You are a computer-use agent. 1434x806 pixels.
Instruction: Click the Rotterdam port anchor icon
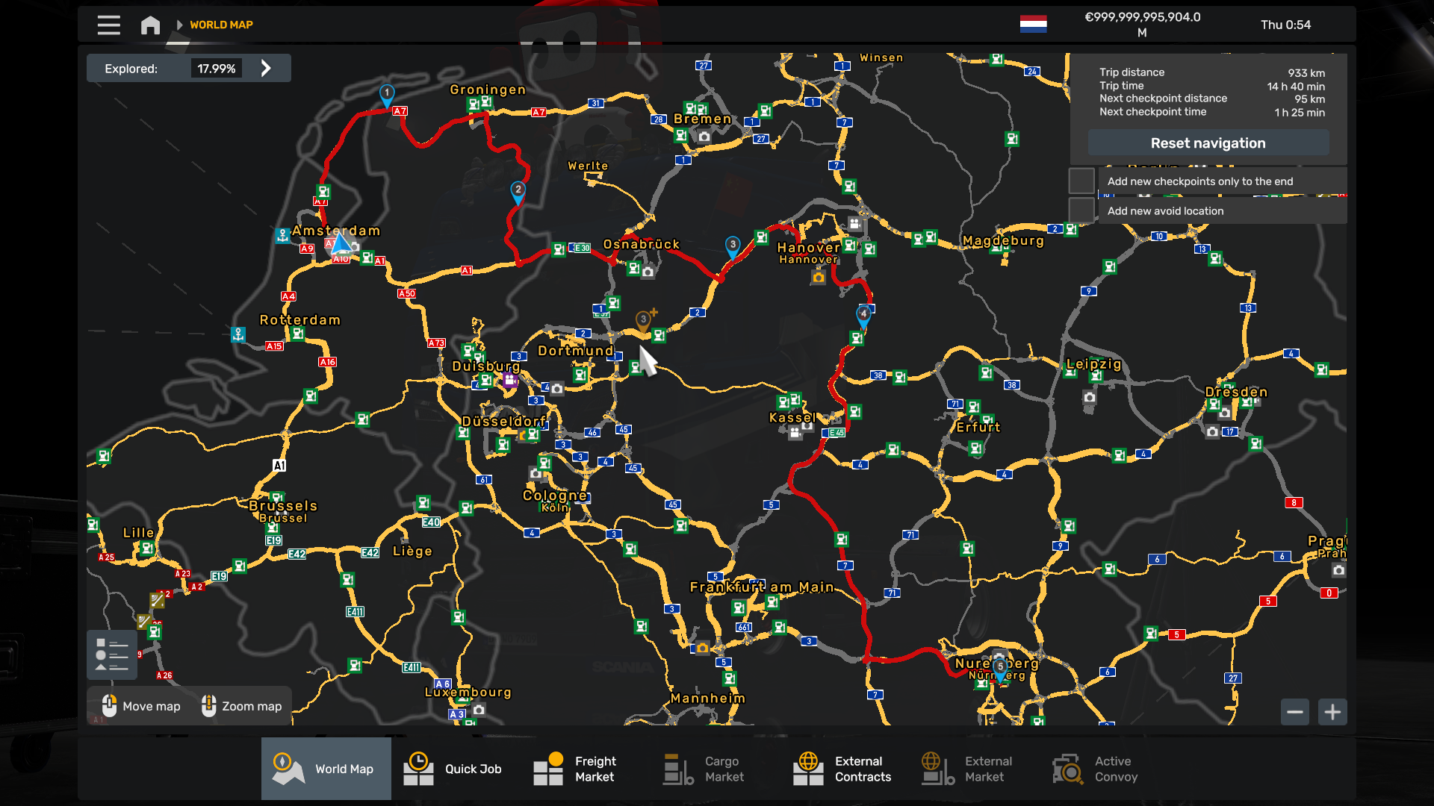point(238,334)
